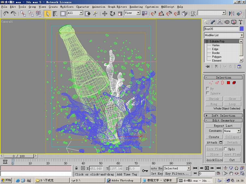246x184 pixels.
Task: Click the Mirror Selected Objects icon
Action: point(232,13)
